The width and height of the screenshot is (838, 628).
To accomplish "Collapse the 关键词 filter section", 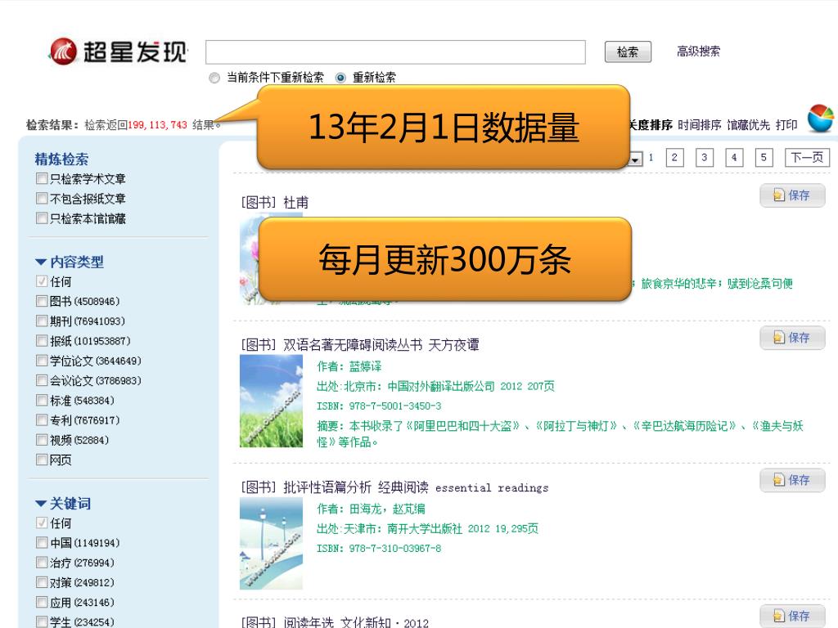I will (x=41, y=504).
